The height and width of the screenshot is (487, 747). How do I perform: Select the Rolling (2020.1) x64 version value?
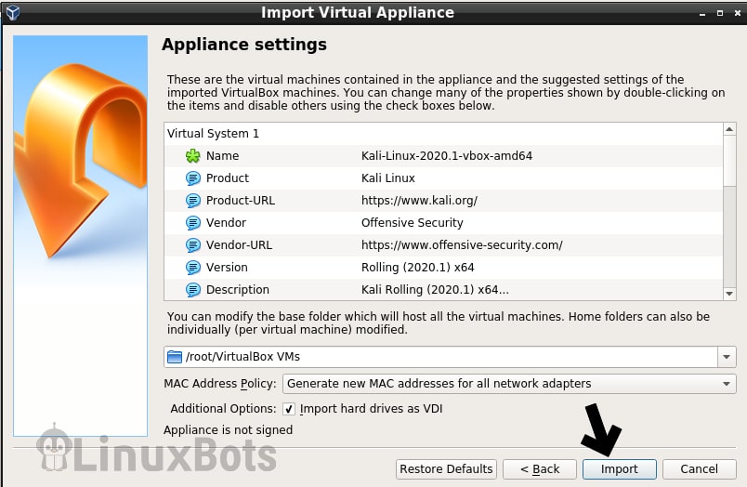[417, 268]
